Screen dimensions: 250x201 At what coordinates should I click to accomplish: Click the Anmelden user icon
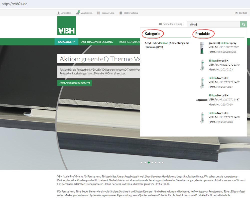click(x=59, y=13)
